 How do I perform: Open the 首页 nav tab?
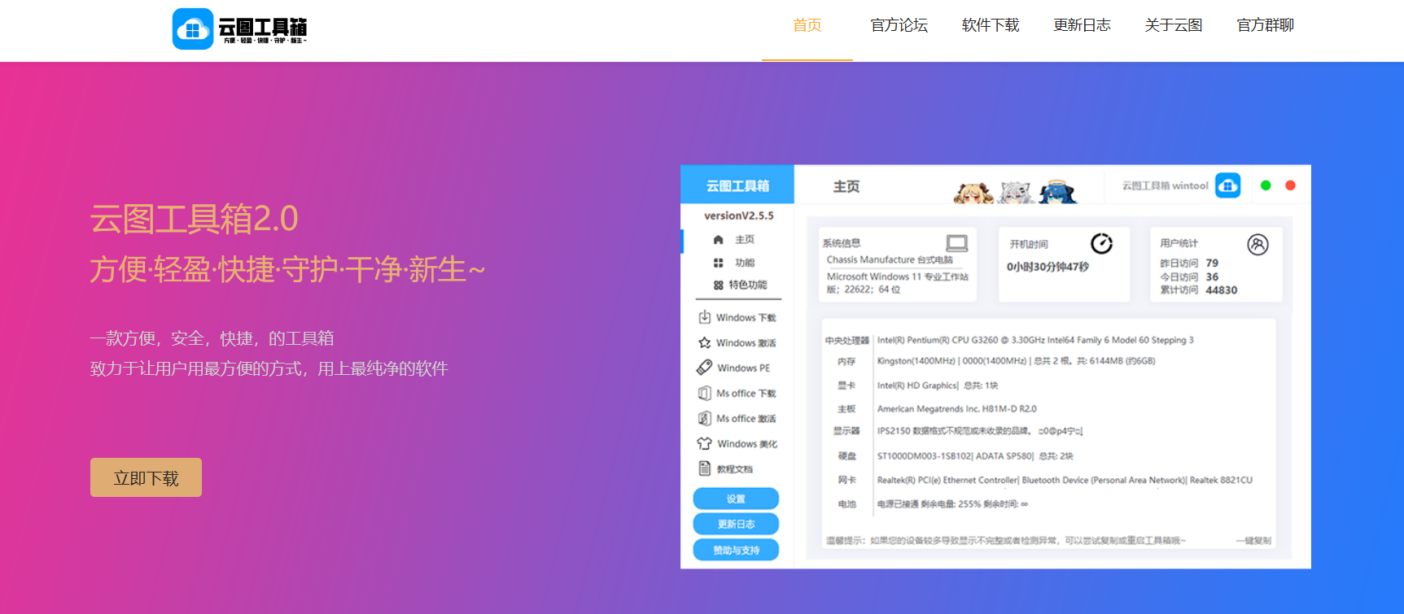coord(807,25)
